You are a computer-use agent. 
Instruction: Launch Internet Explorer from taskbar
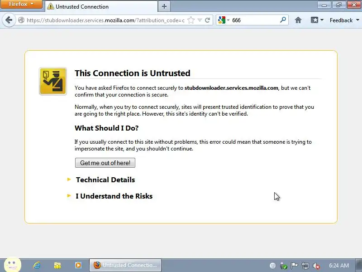[37, 265]
